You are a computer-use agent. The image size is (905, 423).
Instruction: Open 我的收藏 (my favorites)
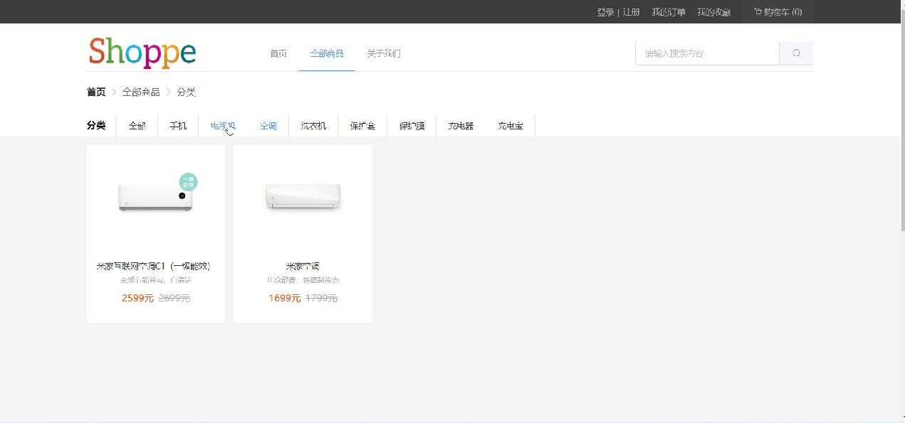[713, 12]
